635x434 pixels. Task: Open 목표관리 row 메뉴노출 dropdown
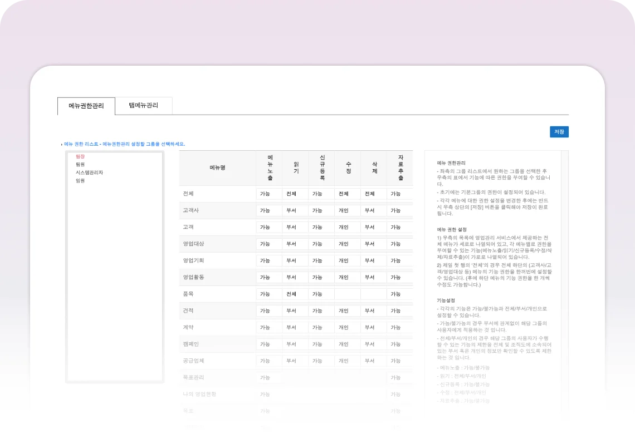(x=268, y=378)
